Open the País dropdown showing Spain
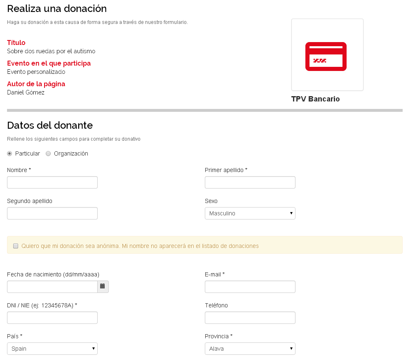 (52, 349)
